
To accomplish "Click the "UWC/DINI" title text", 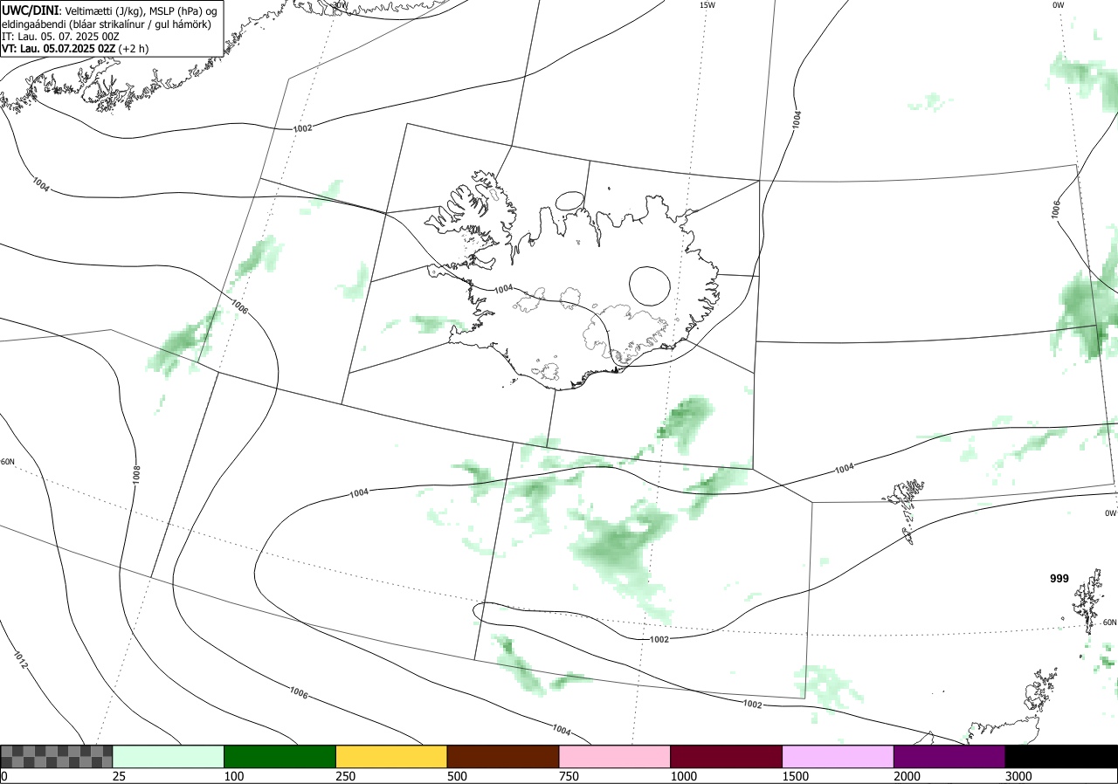I will click(31, 10).
